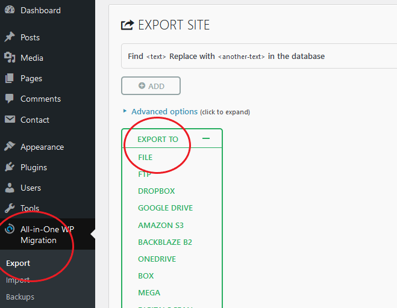The image size is (397, 308).
Task: Click the Posts pushpin icon
Action: 10,37
